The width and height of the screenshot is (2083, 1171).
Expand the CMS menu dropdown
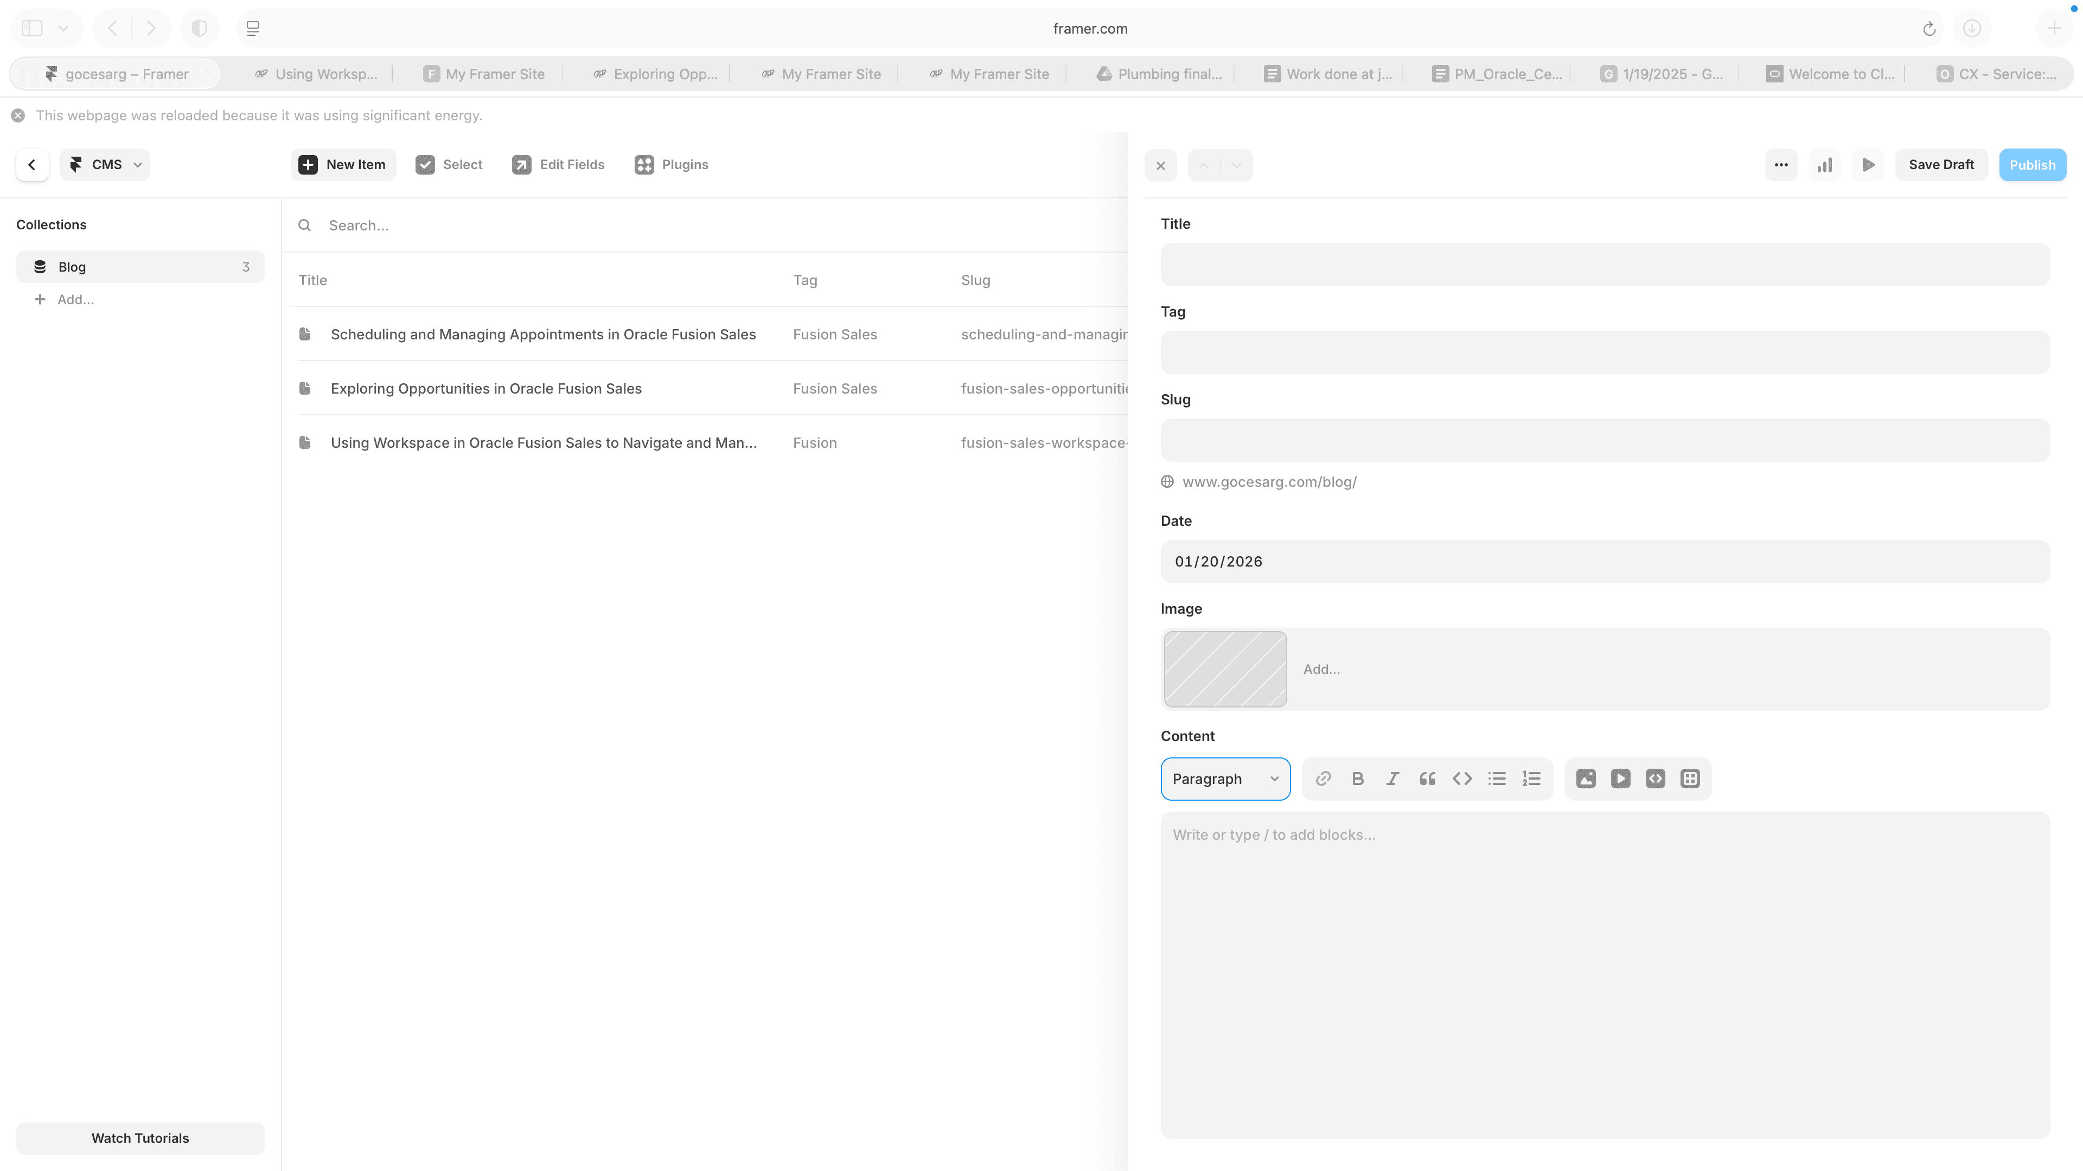click(105, 165)
